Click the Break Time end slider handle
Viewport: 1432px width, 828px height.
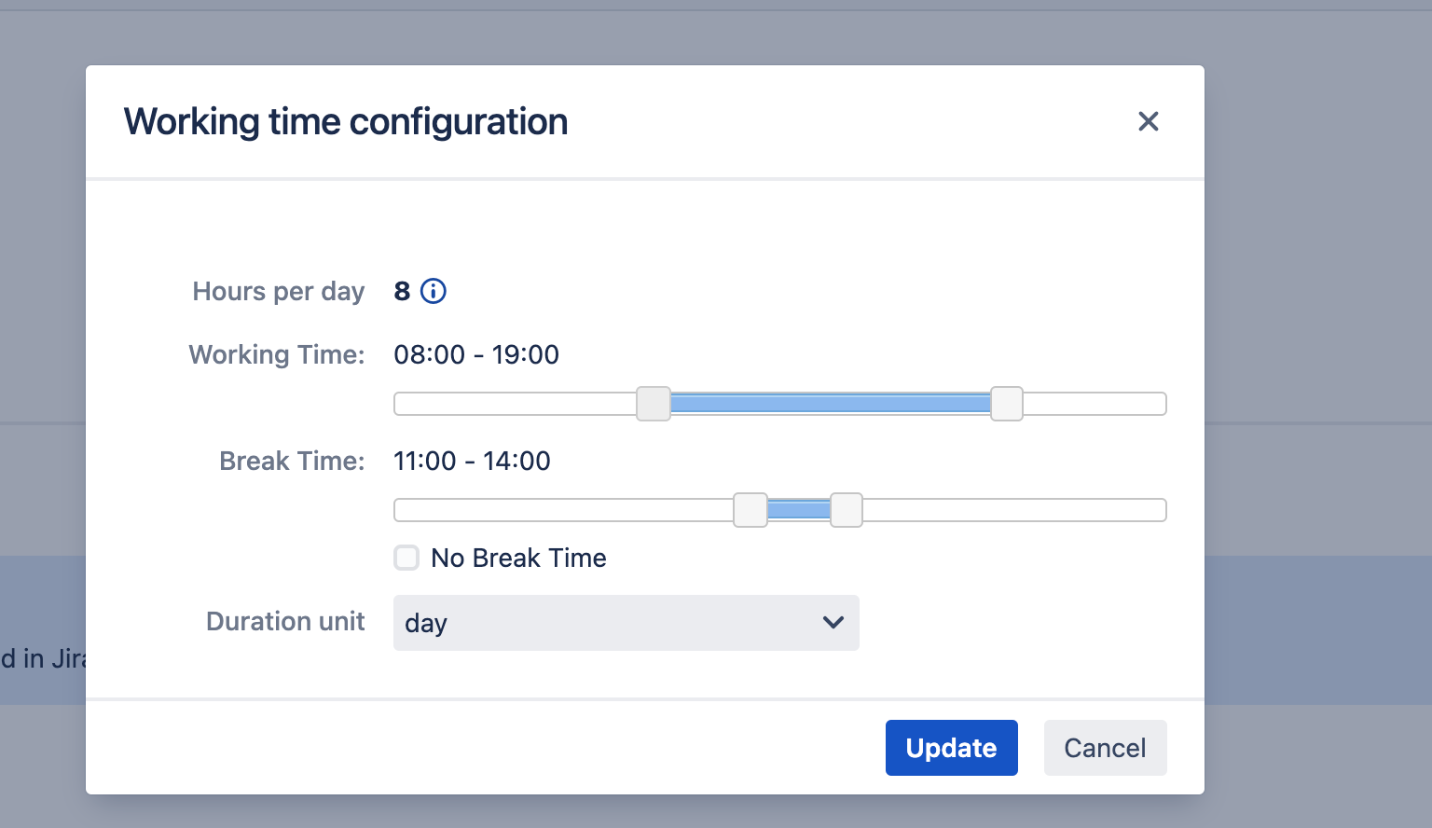847,510
